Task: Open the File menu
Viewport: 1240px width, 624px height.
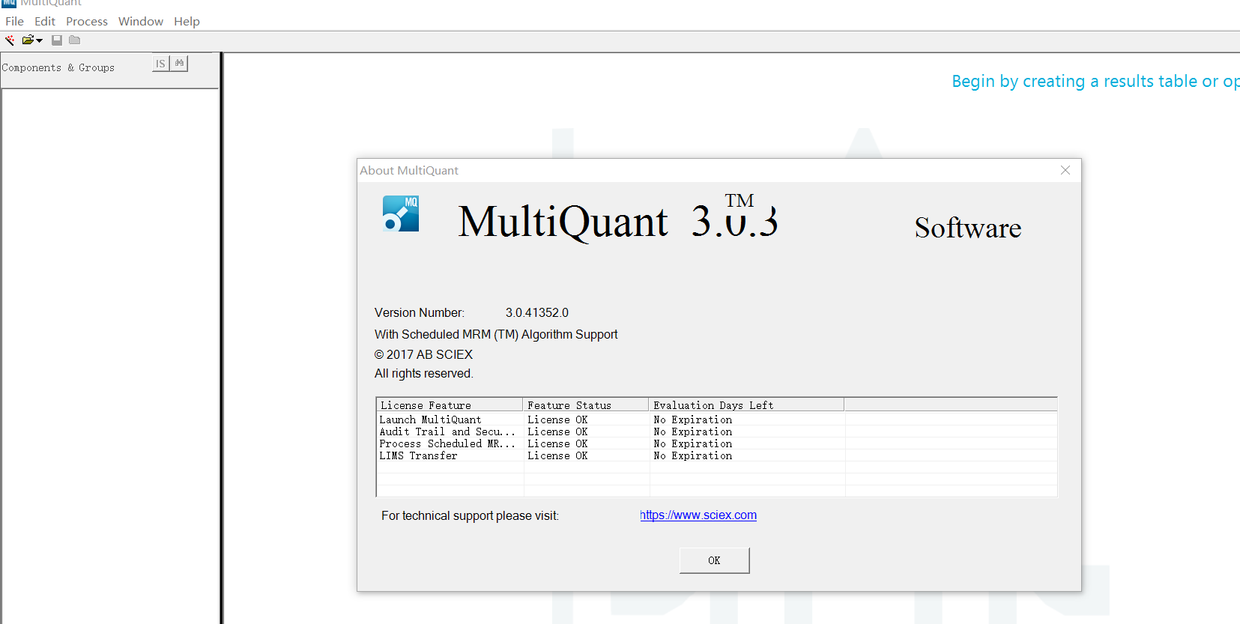Action: pos(14,21)
